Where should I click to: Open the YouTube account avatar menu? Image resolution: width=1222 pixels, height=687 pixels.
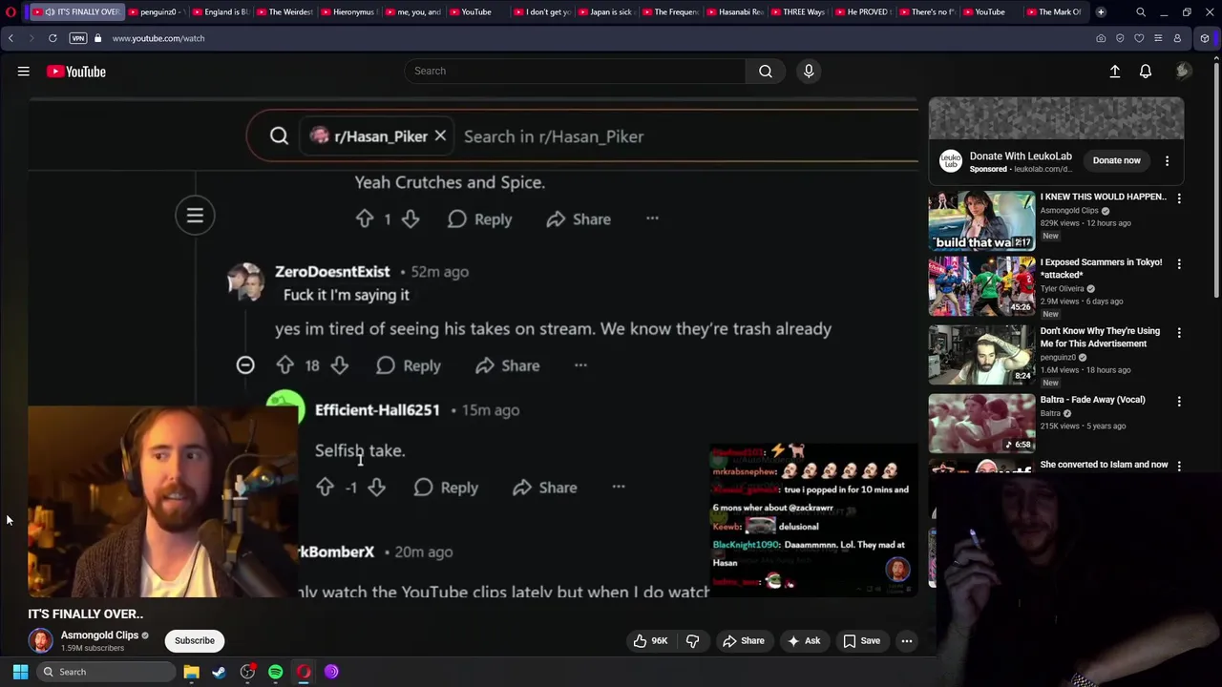coord(1183,72)
